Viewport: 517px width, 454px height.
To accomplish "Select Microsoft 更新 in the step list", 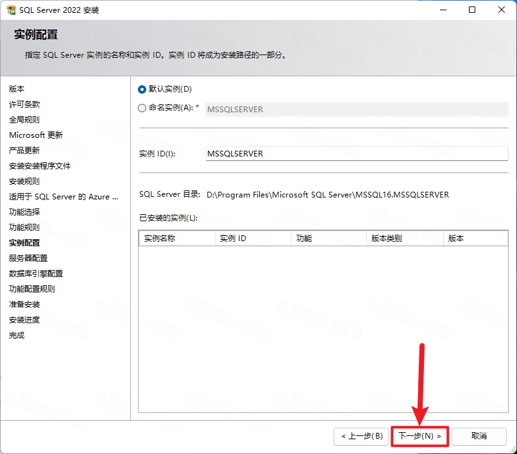I will pyautogui.click(x=36, y=135).
